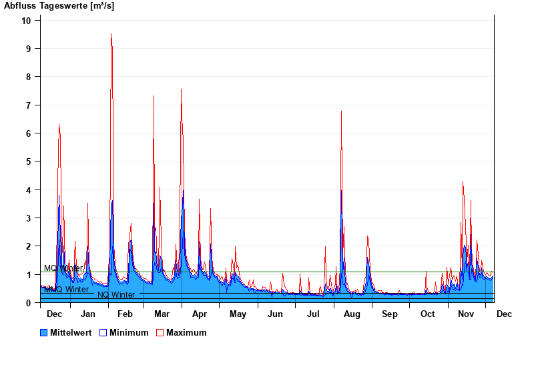Choose the Apr label on time axis
This screenshot has width=534, height=367.
200,314
